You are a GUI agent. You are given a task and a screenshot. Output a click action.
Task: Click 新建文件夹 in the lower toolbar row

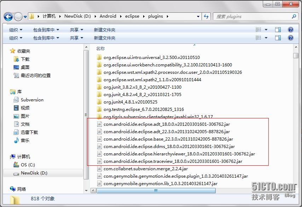coord(105,38)
